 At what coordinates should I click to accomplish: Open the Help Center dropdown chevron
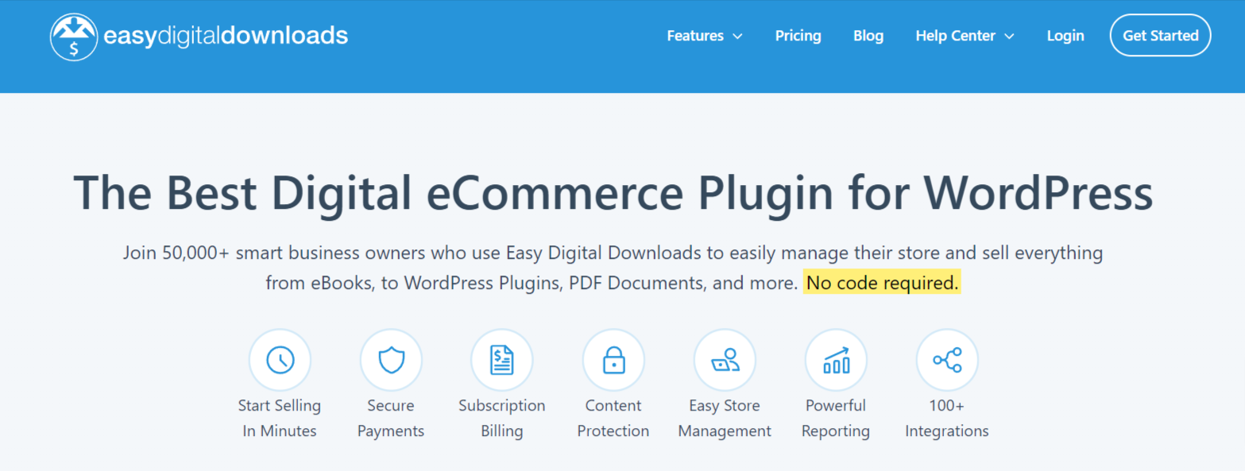1010,36
